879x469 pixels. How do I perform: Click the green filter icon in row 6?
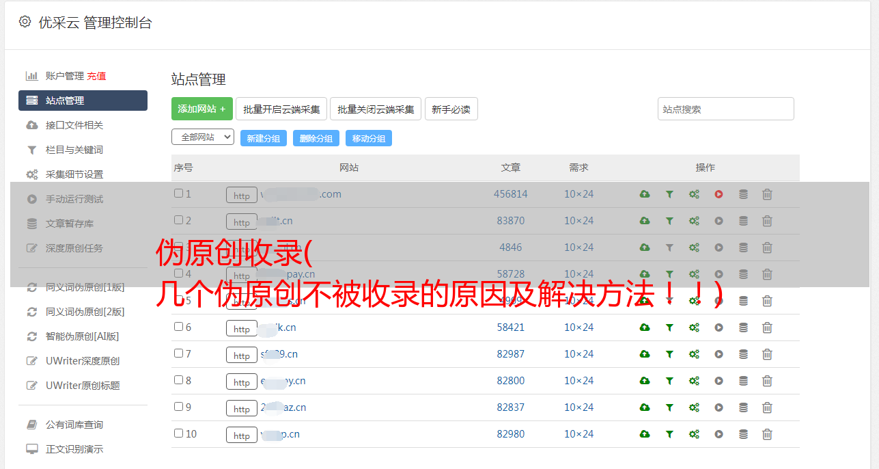[669, 327]
